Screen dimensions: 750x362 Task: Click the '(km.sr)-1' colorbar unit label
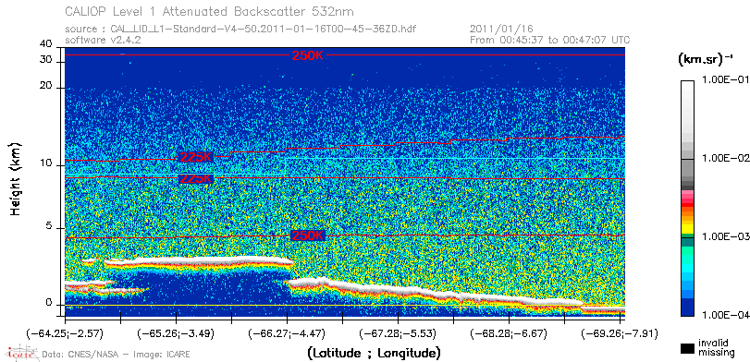[x=706, y=60]
